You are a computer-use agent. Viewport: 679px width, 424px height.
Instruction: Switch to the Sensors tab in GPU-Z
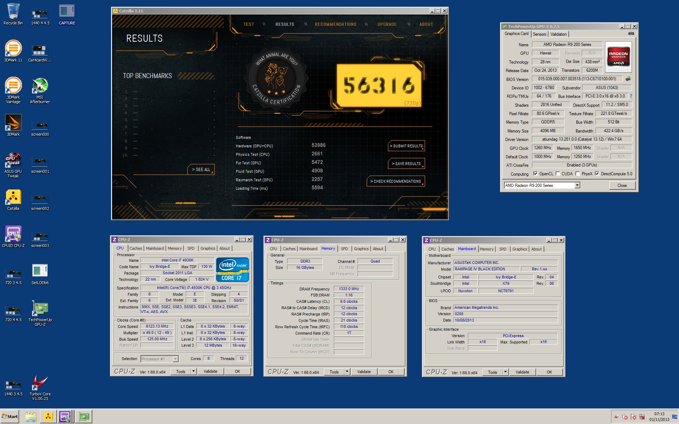pos(539,34)
